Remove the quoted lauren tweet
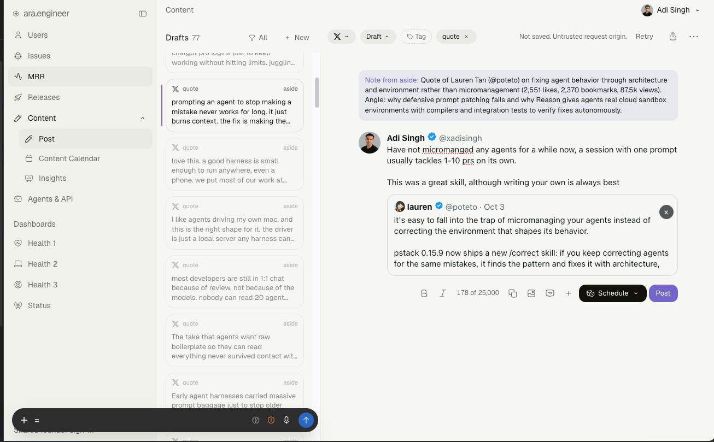The width and height of the screenshot is (714, 442). click(x=666, y=212)
